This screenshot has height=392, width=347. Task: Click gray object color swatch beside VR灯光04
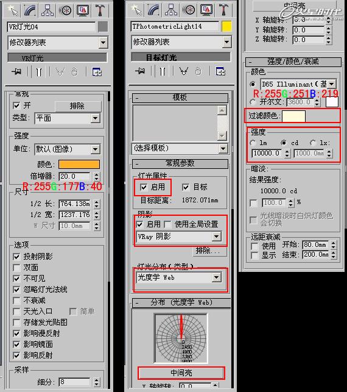pyautogui.click(x=103, y=27)
